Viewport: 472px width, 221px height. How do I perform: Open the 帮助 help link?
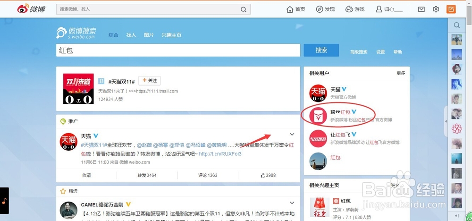(x=397, y=52)
